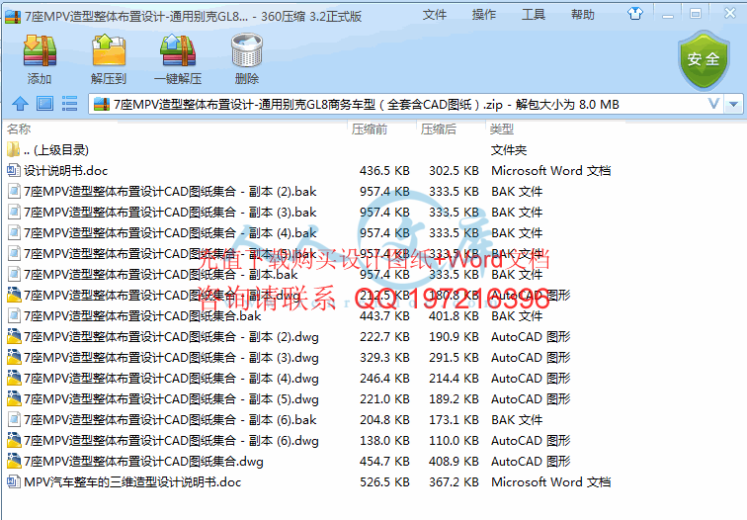Click AutoCAD icon of 副本 (4).dwg
This screenshot has height=520, width=747.
point(14,378)
